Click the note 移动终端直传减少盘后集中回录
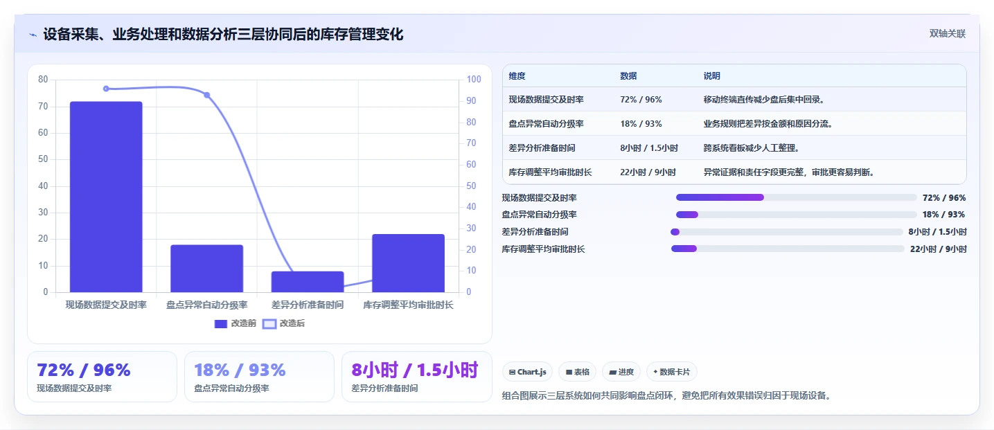The image size is (994, 430). (763, 100)
